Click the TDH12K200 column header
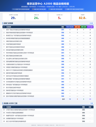This screenshot has height=127, width=96. point(70,27)
